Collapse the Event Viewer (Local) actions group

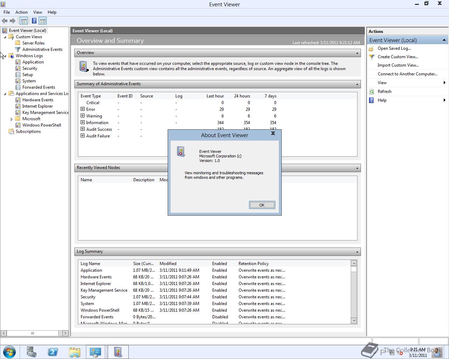click(444, 40)
